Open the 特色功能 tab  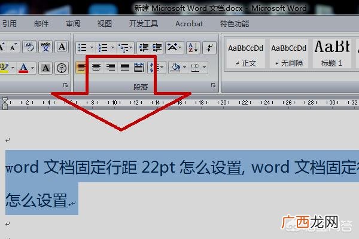(x=235, y=23)
